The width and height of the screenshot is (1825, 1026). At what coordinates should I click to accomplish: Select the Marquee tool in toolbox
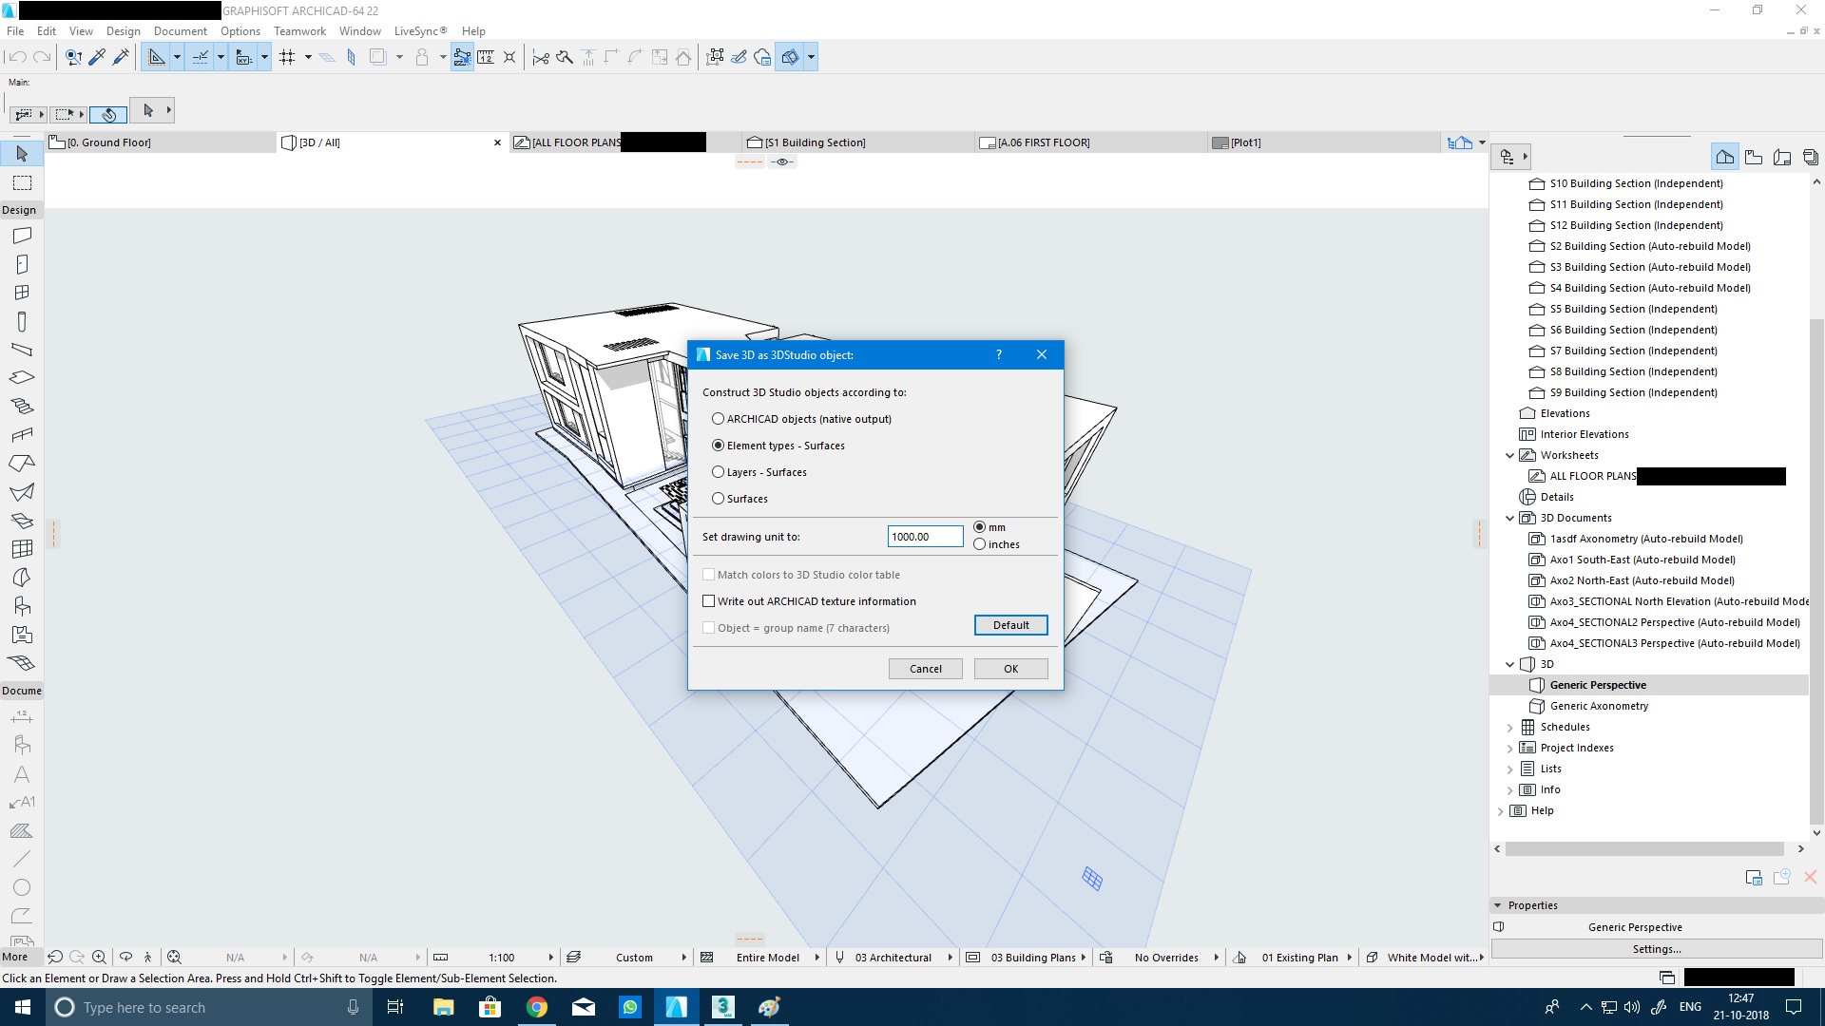pyautogui.click(x=22, y=182)
